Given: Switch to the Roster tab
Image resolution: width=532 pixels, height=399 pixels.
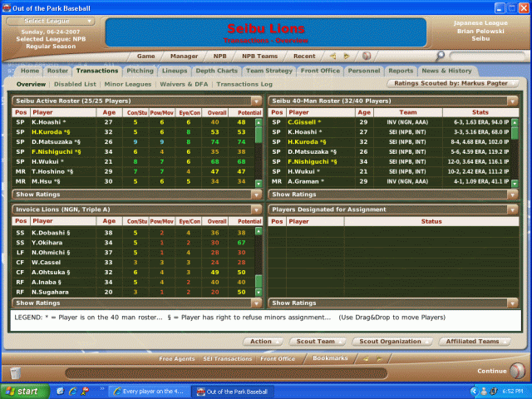Looking at the screenshot, I should [x=57, y=71].
